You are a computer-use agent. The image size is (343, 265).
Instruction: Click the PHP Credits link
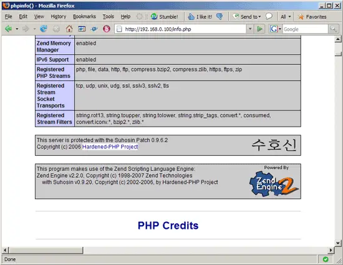tap(168, 226)
